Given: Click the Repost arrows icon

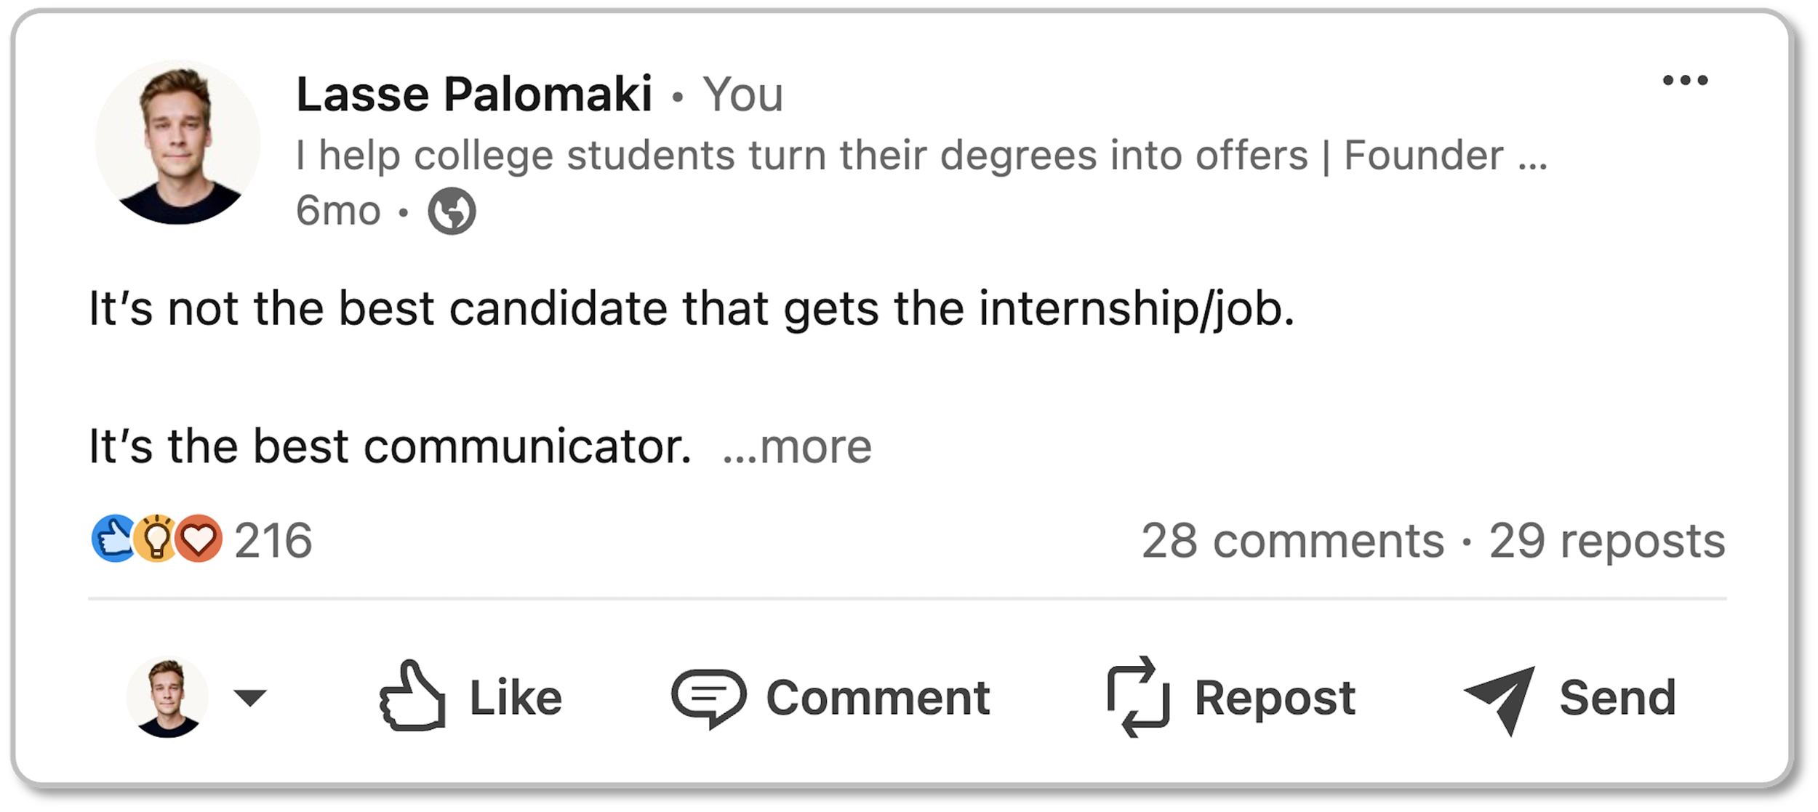Looking at the screenshot, I should [x=1138, y=697].
